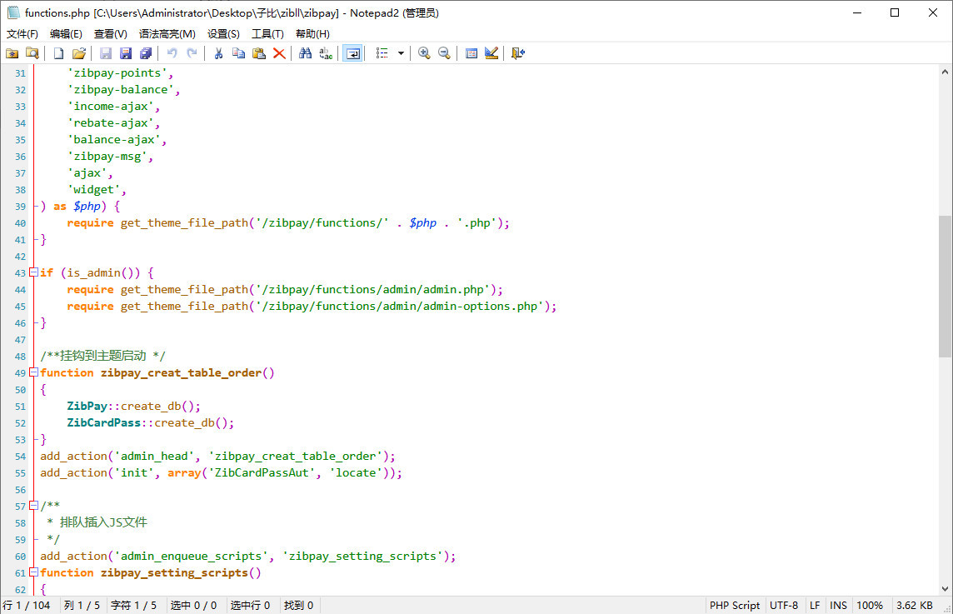953x614 pixels.
Task: Collapse the zibpay_creat_table_order function fold
Action: [x=33, y=372]
